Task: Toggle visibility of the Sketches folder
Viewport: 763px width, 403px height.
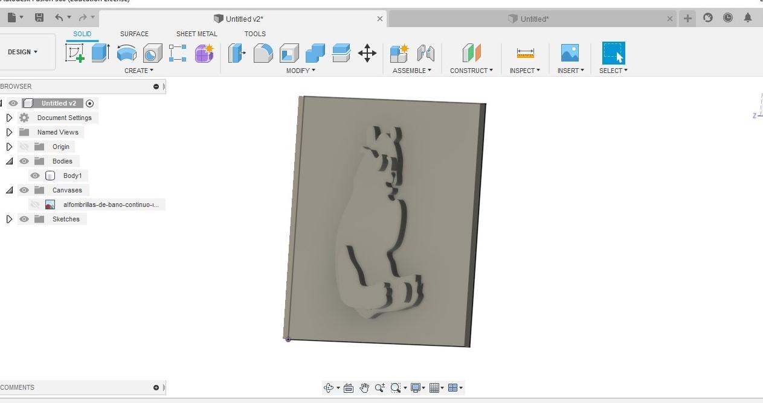Action: point(24,219)
